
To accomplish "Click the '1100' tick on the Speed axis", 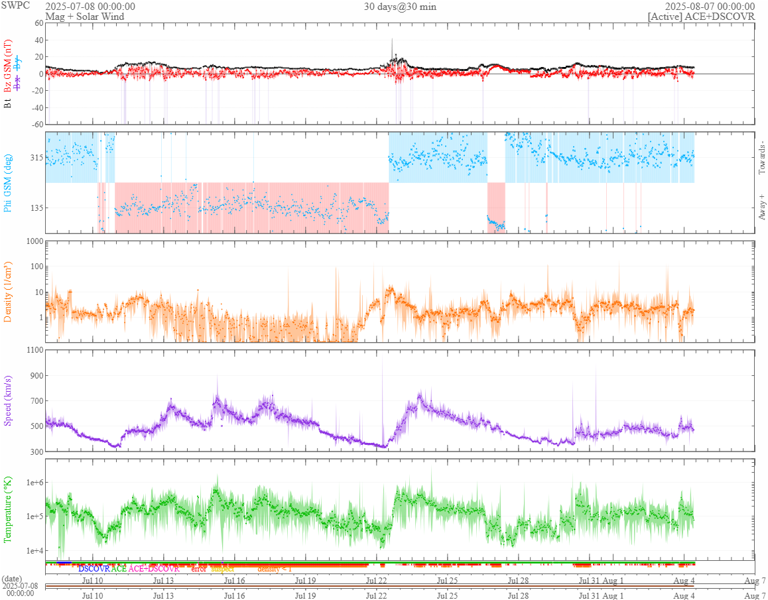I will coord(34,350).
